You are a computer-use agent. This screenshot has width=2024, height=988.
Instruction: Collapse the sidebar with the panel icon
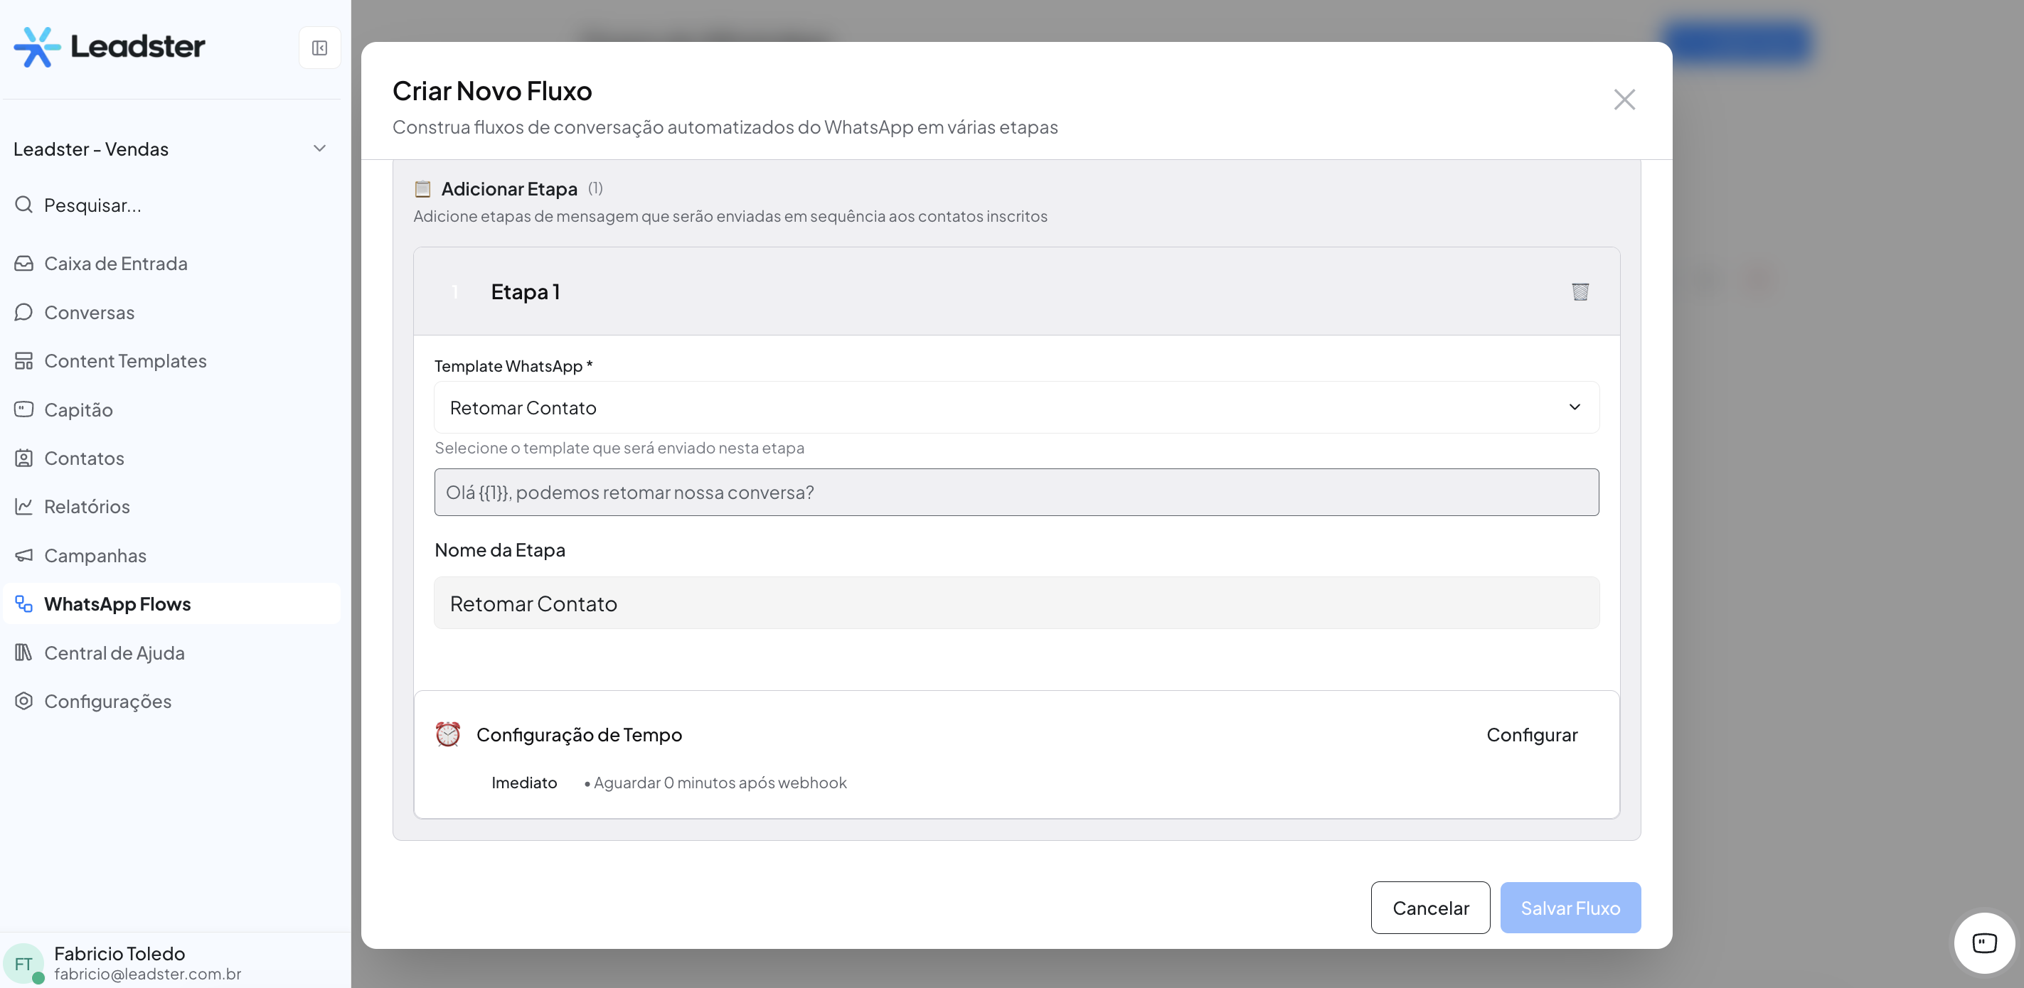[319, 48]
